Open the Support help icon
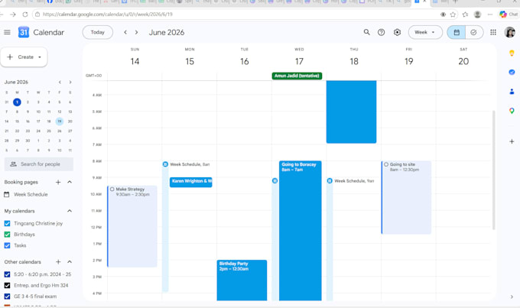 click(381, 32)
